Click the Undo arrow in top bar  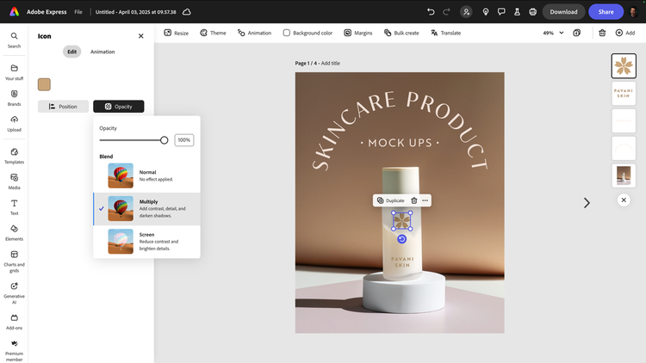click(431, 12)
